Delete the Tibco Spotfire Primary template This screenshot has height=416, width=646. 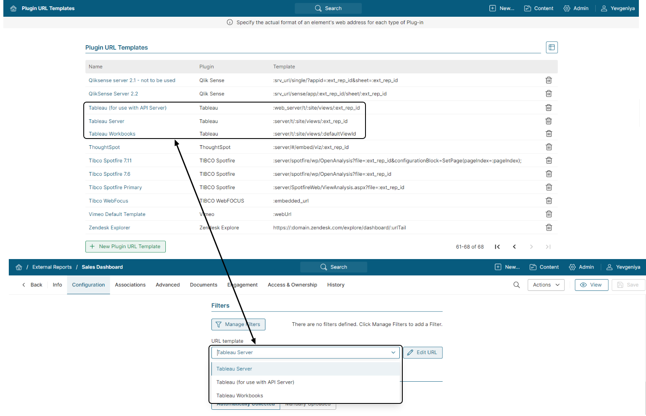tap(548, 187)
